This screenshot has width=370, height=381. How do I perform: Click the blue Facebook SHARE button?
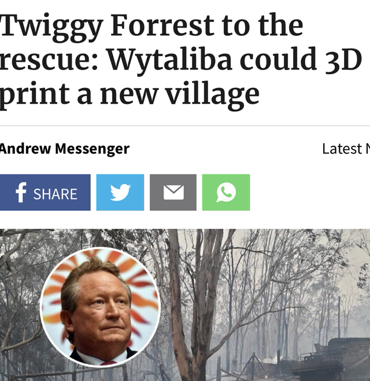pyautogui.click(x=45, y=192)
